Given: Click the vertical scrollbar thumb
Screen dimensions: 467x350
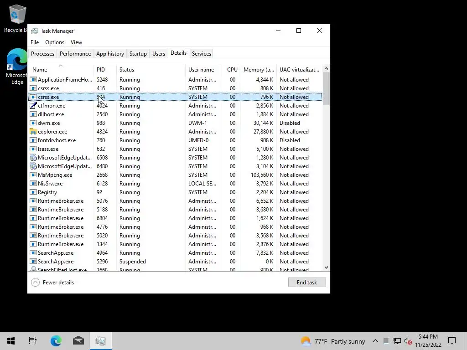Looking at the screenshot, I should click(326, 89).
